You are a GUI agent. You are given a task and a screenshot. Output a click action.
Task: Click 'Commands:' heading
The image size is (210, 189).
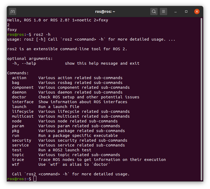coord(18,73)
